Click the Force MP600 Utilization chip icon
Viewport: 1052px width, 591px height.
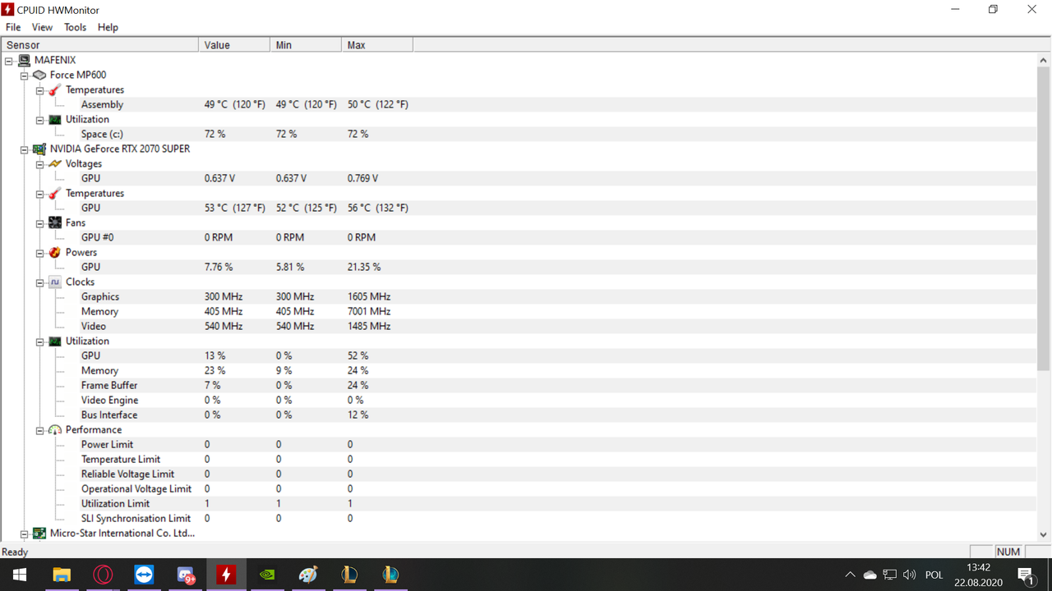point(54,119)
